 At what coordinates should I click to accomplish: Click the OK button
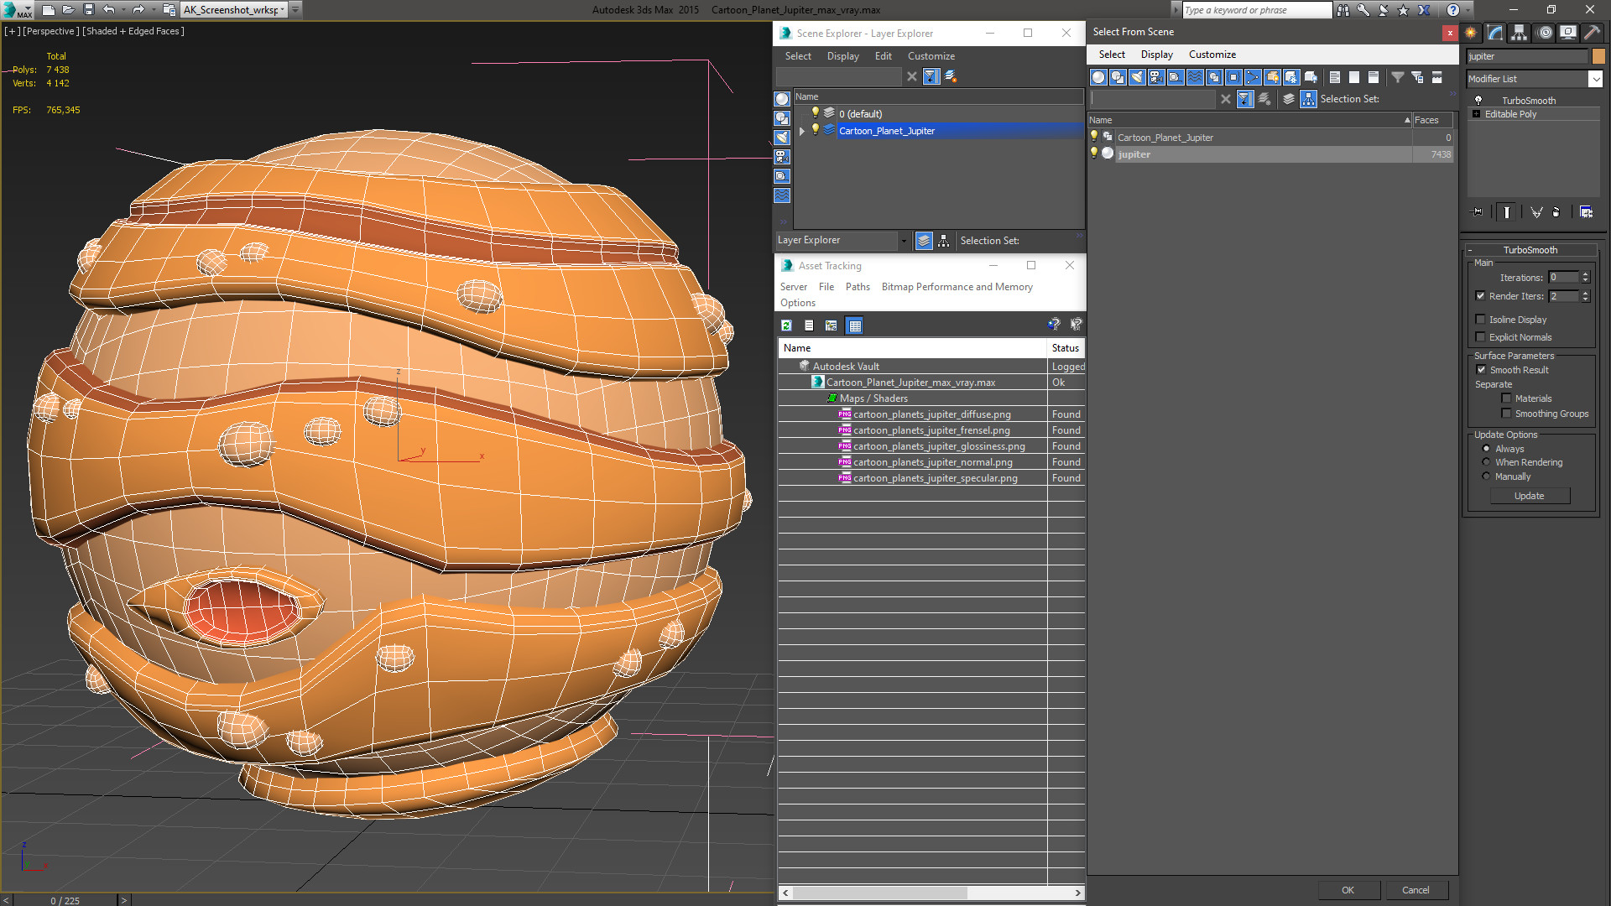point(1348,890)
